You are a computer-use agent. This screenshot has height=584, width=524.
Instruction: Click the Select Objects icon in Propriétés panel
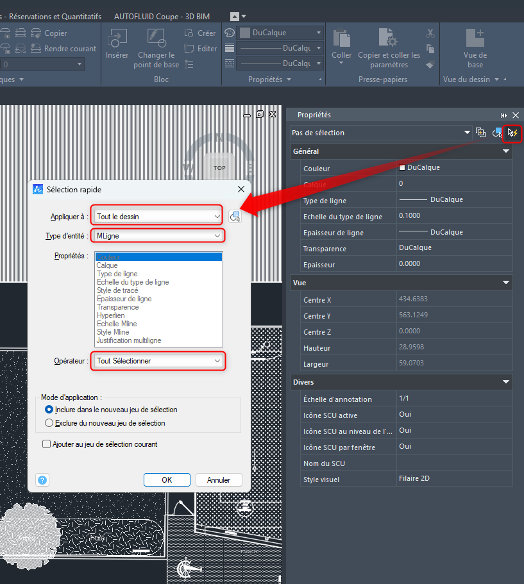(497, 133)
